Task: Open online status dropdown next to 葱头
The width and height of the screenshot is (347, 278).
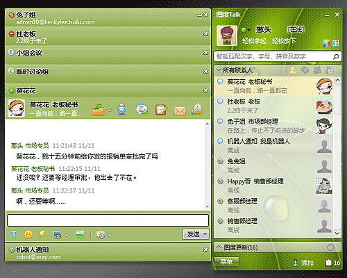Action: 249,30
